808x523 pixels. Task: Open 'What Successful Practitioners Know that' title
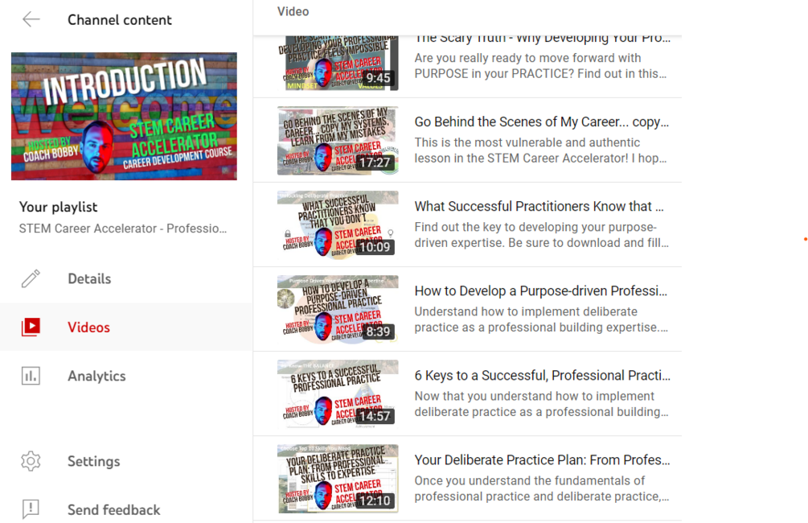click(539, 206)
